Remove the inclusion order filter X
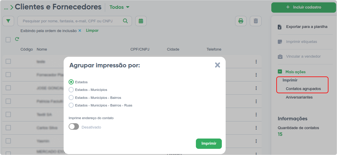Screen dimensions: 337x155 [80, 31]
